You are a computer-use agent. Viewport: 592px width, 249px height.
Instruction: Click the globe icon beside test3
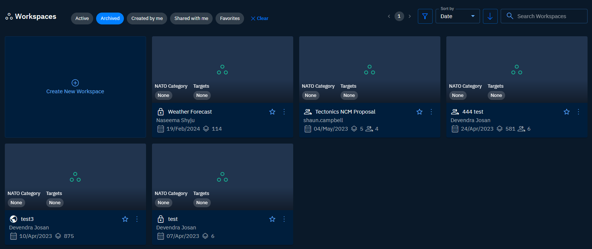pyautogui.click(x=13, y=219)
